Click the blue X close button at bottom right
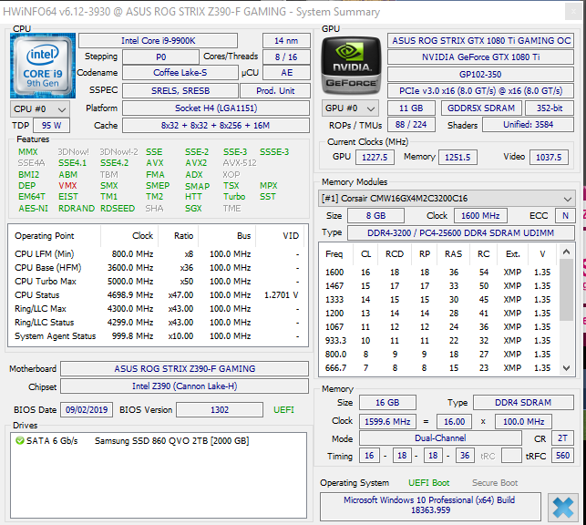586x525 pixels. pos(562,507)
